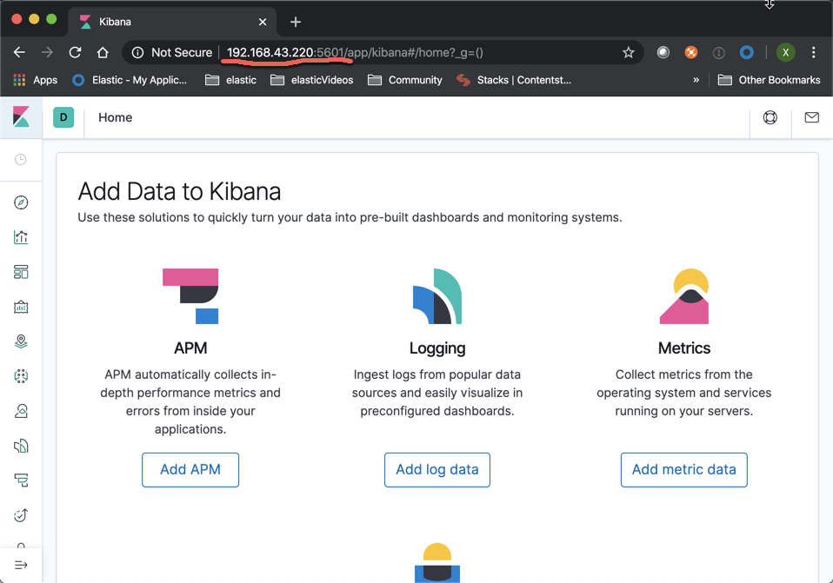
Task: Select the APM solution logo
Action: point(190,296)
